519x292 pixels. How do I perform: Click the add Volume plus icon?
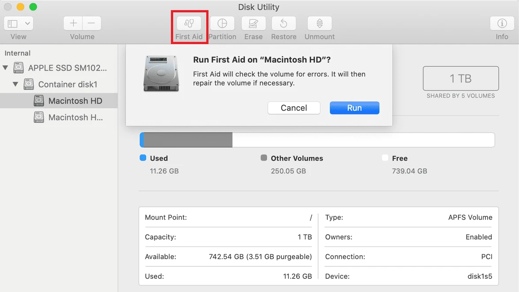click(x=72, y=23)
